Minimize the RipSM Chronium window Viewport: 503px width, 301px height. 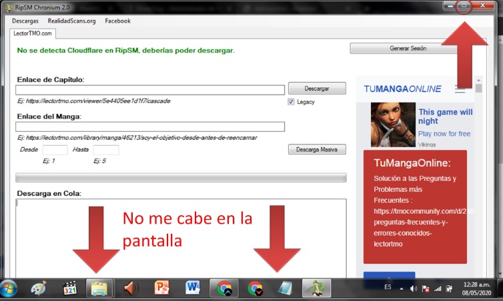(450, 6)
